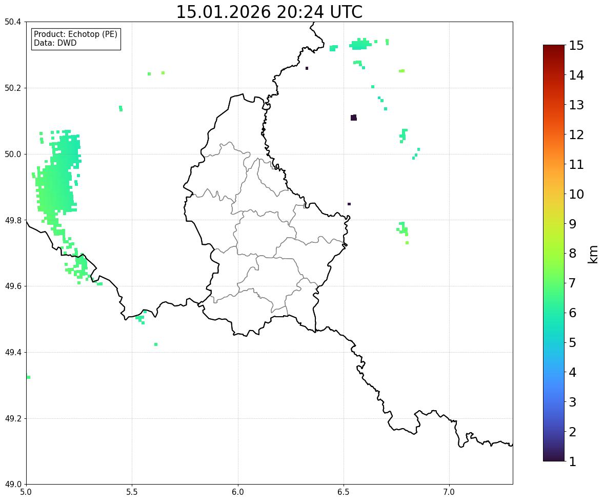Screen dimensions: 604x501
Task: Click the teal echo patch at top near 6.55°E
Action: (x=360, y=44)
